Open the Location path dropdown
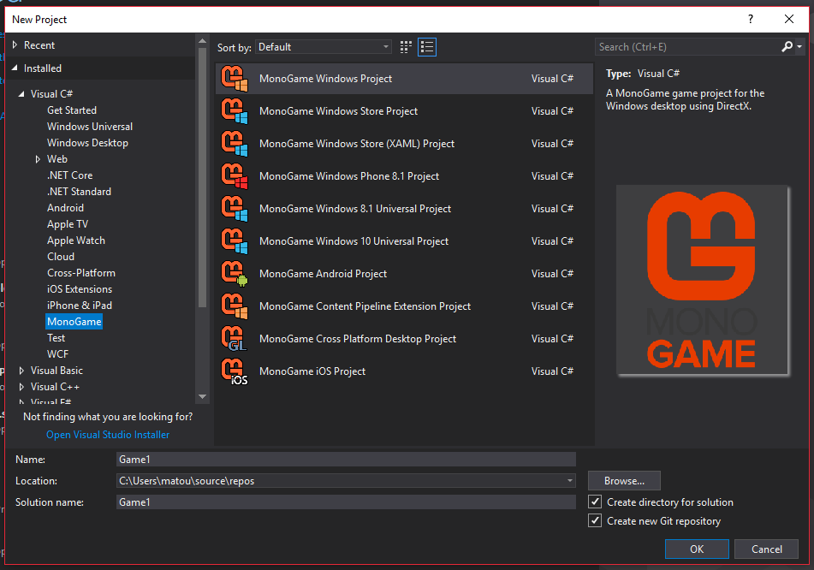 (x=570, y=481)
